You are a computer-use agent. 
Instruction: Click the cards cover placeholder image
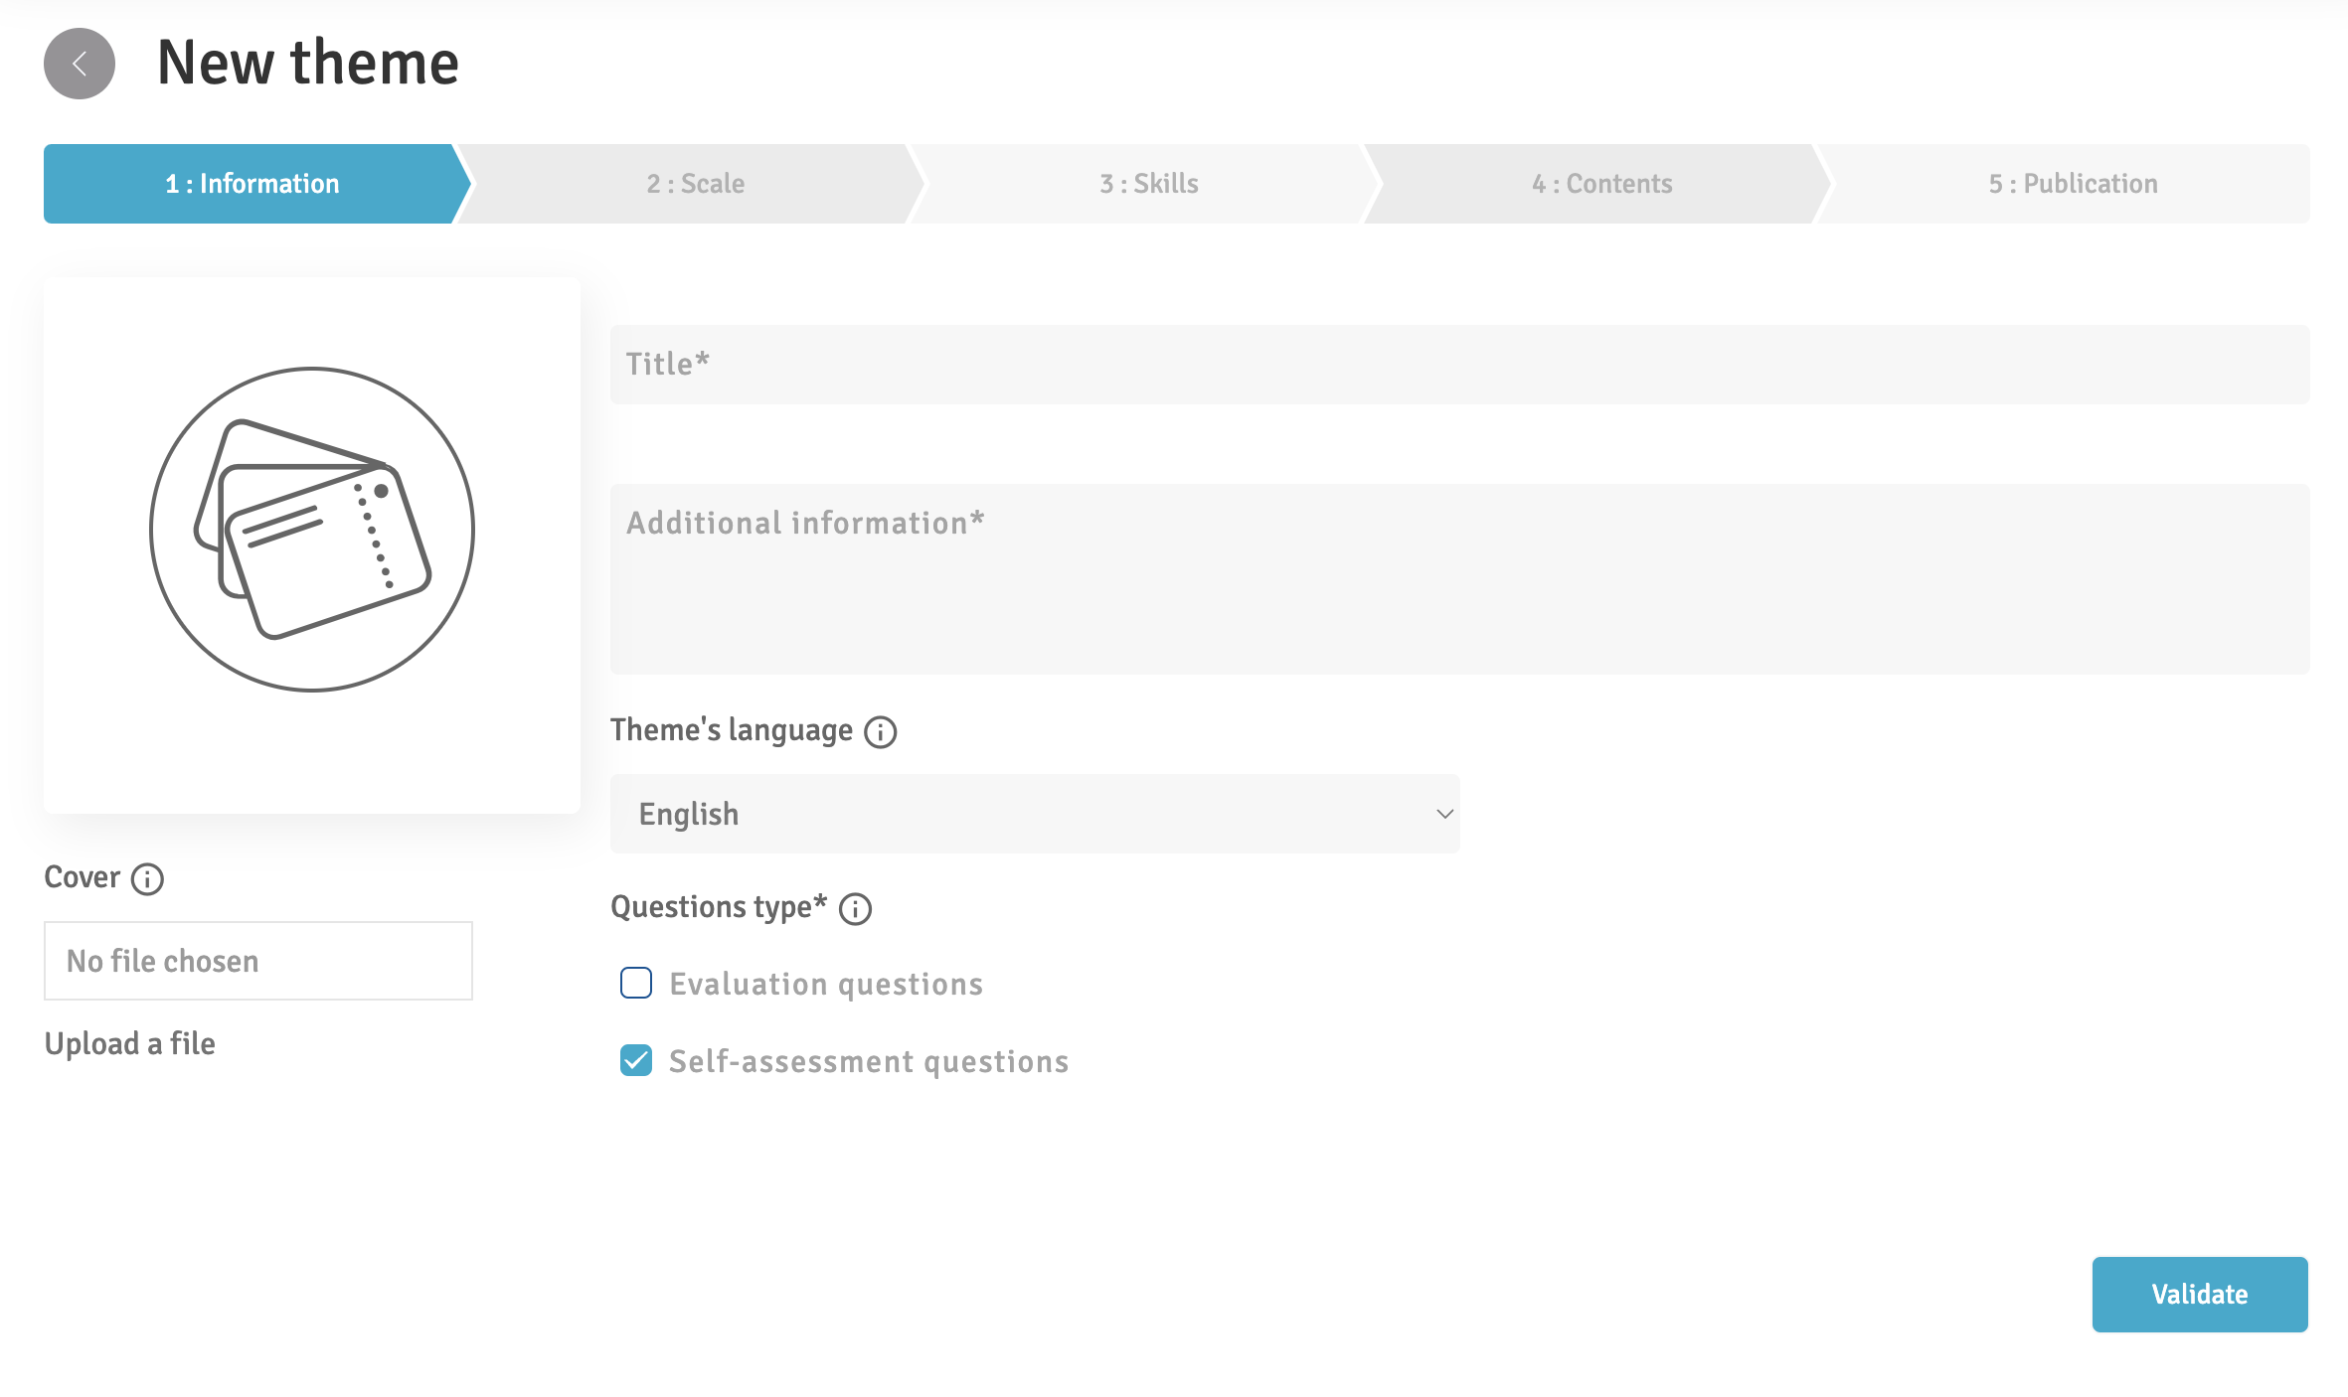[312, 530]
